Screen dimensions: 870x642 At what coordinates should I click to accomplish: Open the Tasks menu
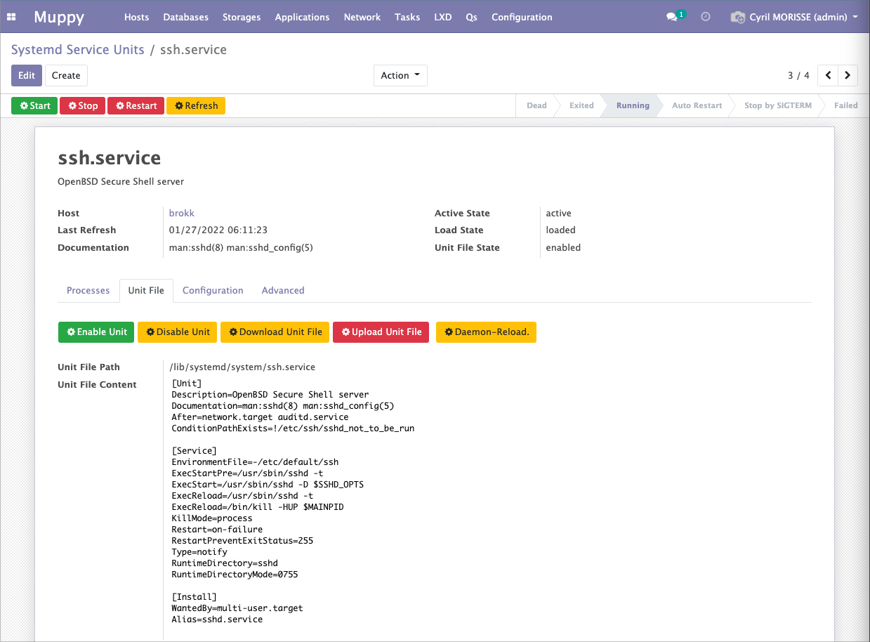point(407,17)
